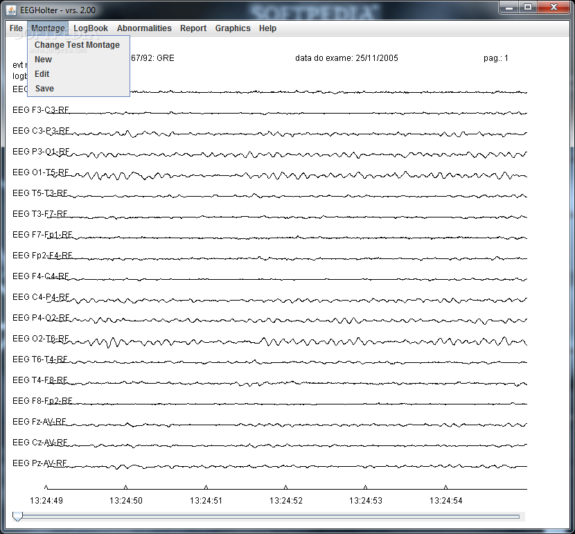Click the EEG P3-O1-RF channel label
Viewport: 575px width, 534px height.
[x=41, y=152]
